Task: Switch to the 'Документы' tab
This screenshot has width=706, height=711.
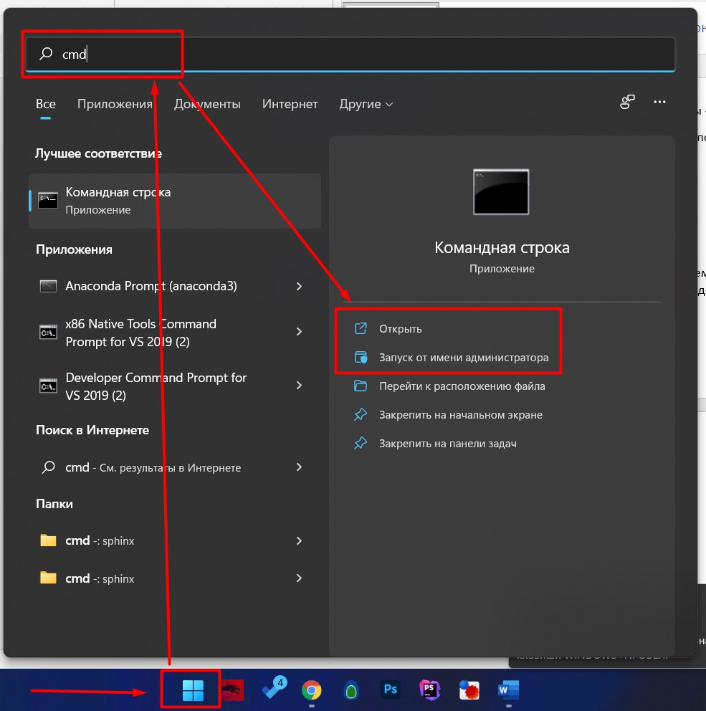Action: (x=207, y=105)
